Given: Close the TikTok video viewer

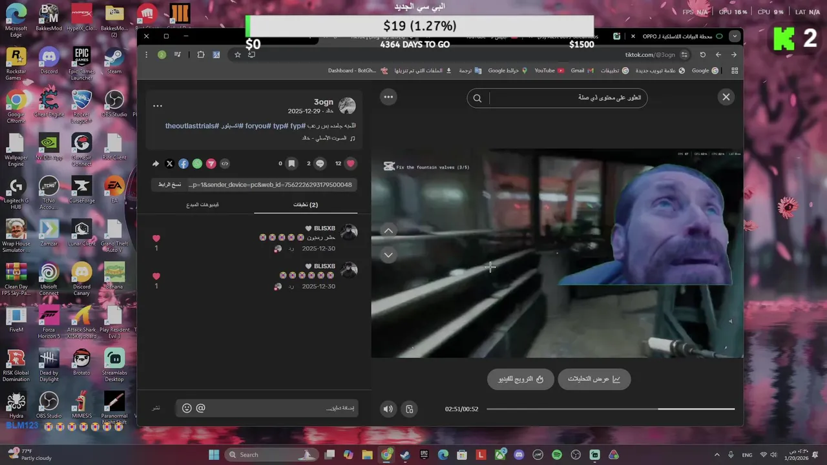Looking at the screenshot, I should pyautogui.click(x=726, y=97).
